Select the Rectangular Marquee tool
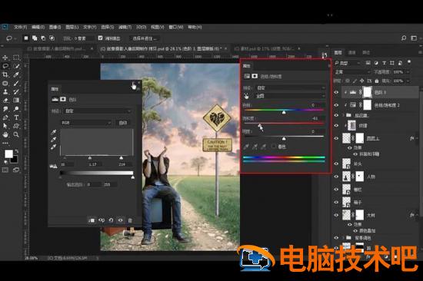The height and width of the screenshot is (281, 423). pyautogui.click(x=16, y=58)
